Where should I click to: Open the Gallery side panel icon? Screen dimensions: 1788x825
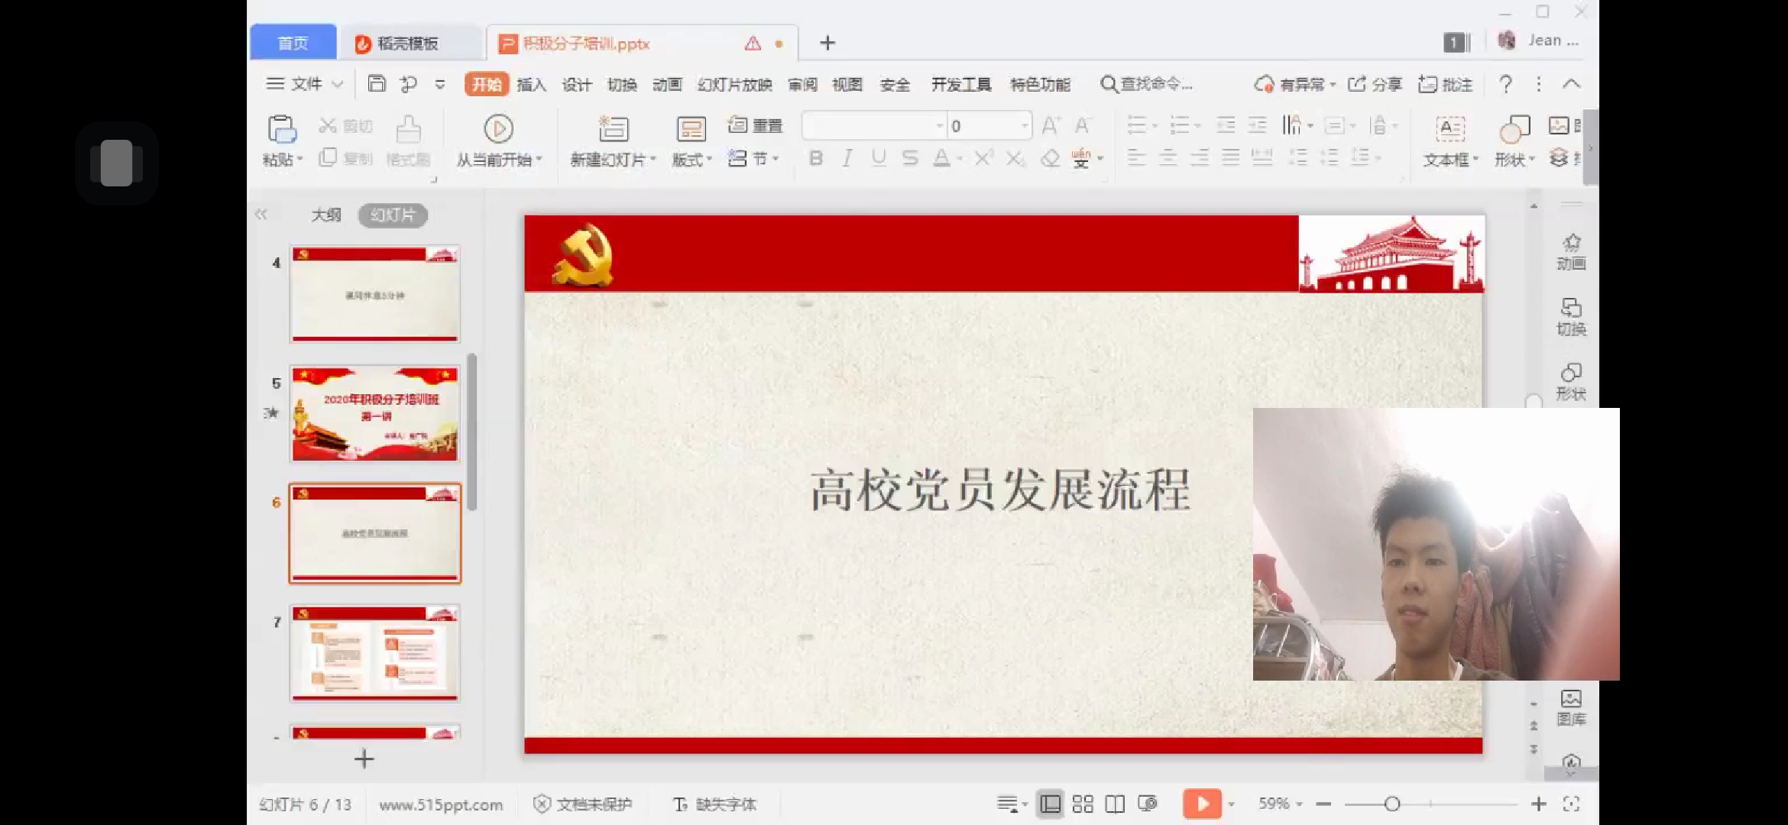1571,707
